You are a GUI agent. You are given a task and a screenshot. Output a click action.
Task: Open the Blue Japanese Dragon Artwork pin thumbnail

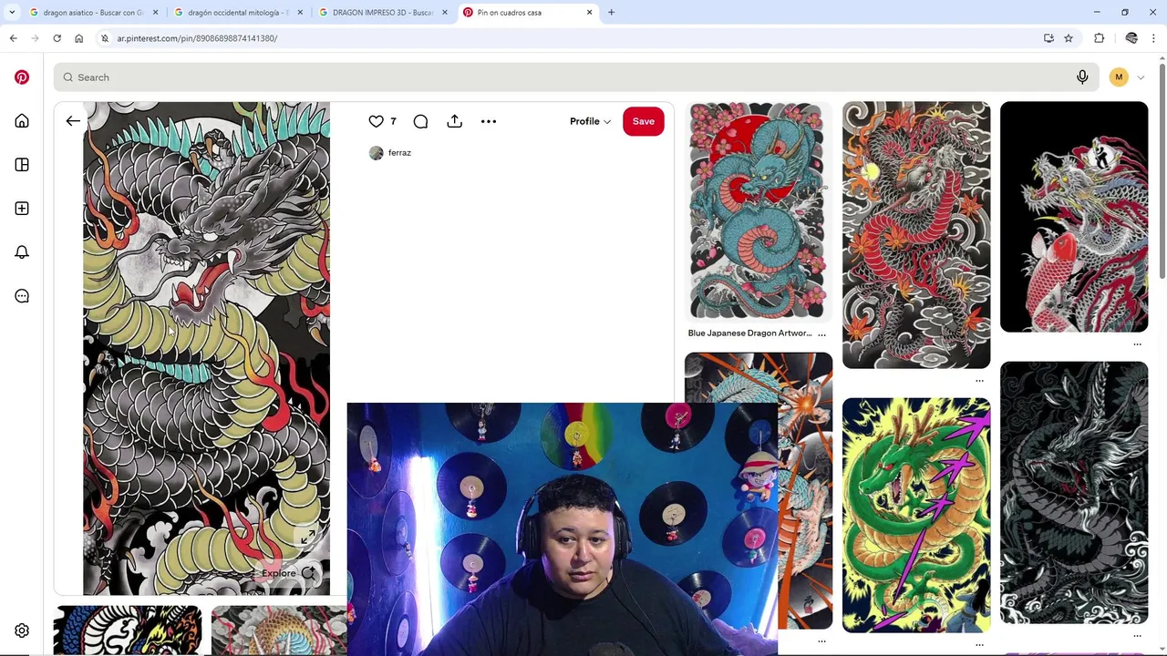(759, 210)
